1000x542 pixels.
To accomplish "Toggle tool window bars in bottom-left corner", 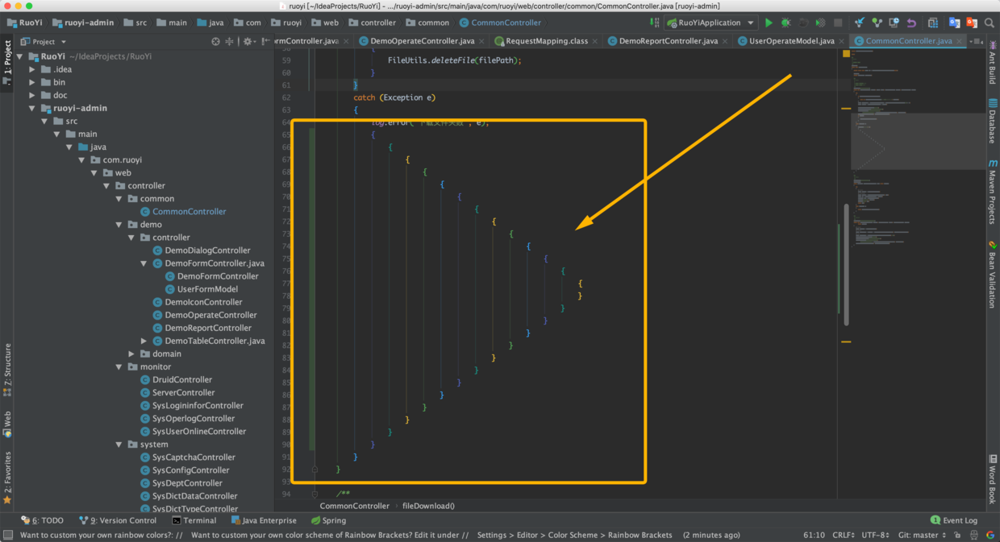I will (x=7, y=535).
